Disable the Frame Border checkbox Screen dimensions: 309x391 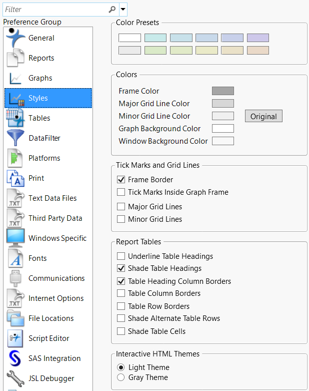pyautogui.click(x=120, y=180)
